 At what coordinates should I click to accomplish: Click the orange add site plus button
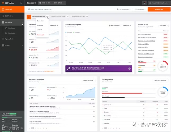(x=29, y=17)
